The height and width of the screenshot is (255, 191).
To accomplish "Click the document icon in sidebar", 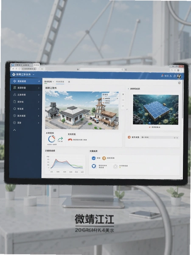I will coord(14,102).
